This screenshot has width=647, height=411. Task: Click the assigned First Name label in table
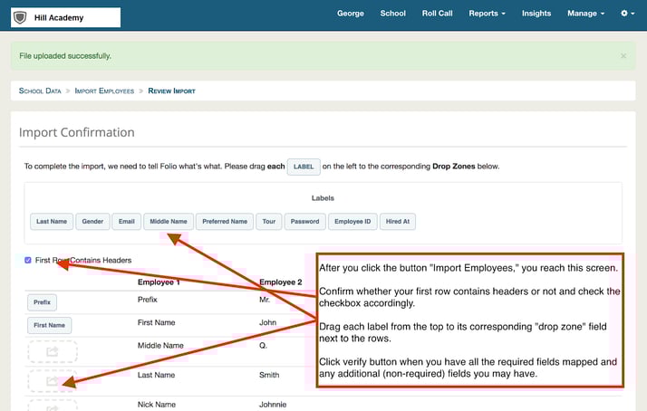[x=50, y=325]
